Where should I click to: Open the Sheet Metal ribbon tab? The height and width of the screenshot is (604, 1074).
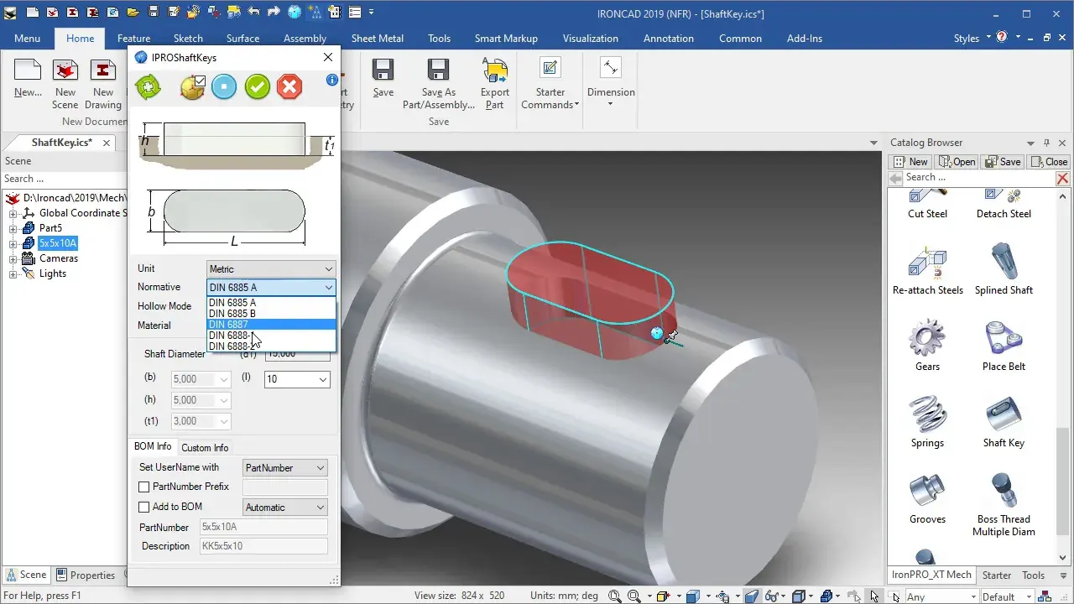click(x=378, y=38)
